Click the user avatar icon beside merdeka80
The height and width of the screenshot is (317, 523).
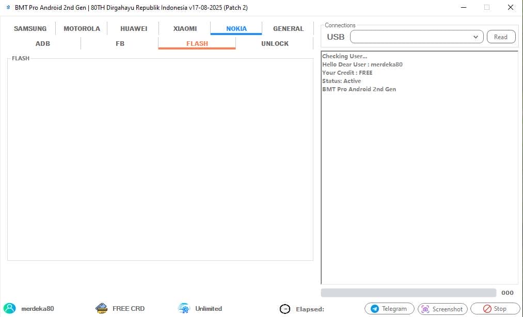pyautogui.click(x=9, y=308)
